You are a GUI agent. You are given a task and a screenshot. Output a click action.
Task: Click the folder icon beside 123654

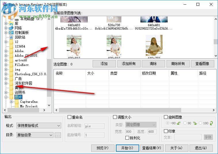pyautogui.click(x=11, y=46)
